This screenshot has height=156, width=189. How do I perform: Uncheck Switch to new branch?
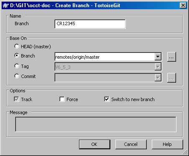107,99
